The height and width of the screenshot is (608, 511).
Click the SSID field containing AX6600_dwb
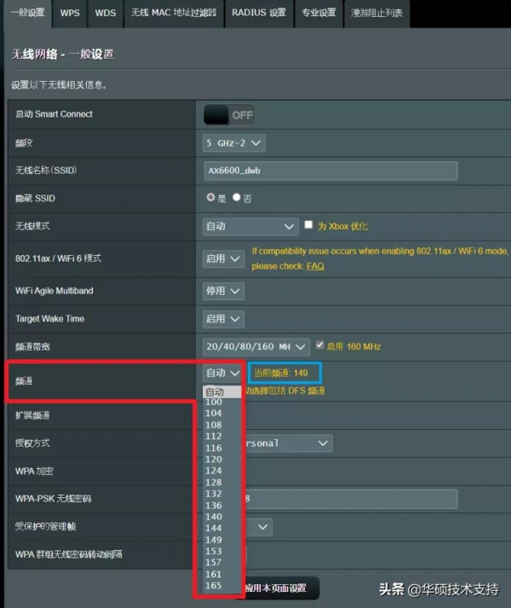click(x=330, y=171)
